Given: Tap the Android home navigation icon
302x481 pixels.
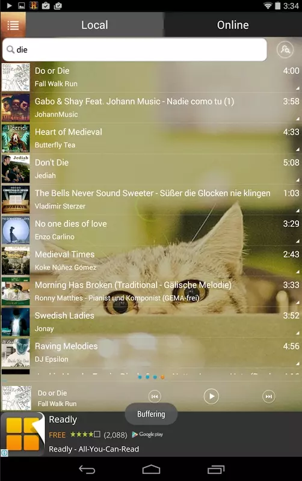Looking at the screenshot, I should (x=151, y=470).
